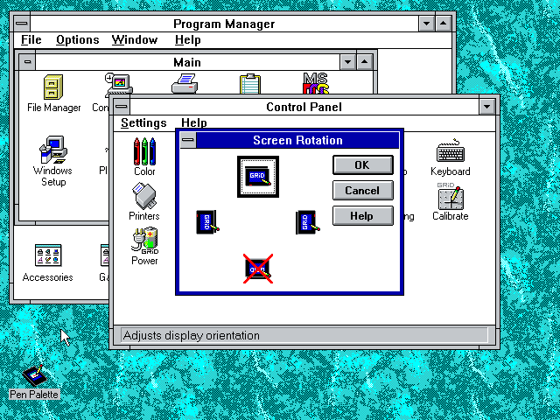This screenshot has width=560, height=420.
Task: Click the Screen Rotation title bar
Action: pos(297,140)
